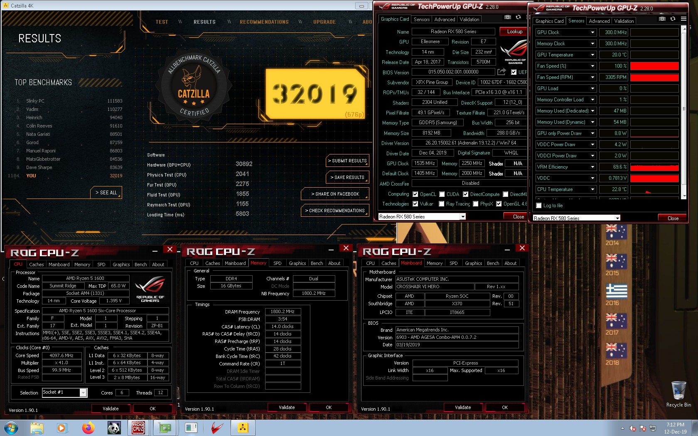
Task: Toggle the OpenCL checkbox
Action: pyautogui.click(x=415, y=194)
